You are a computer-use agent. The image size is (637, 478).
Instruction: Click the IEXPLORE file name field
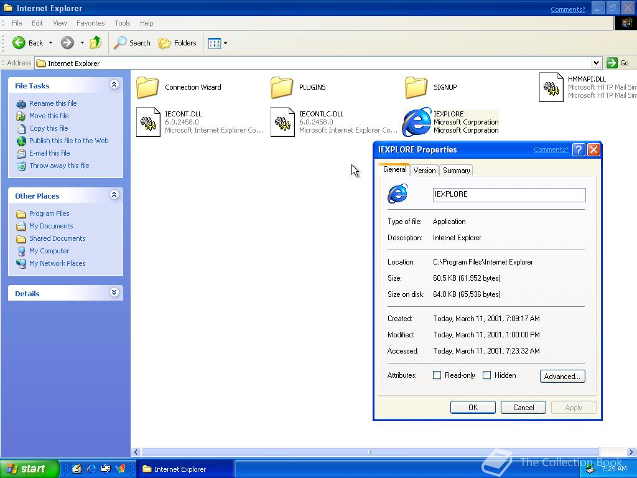[x=509, y=195]
